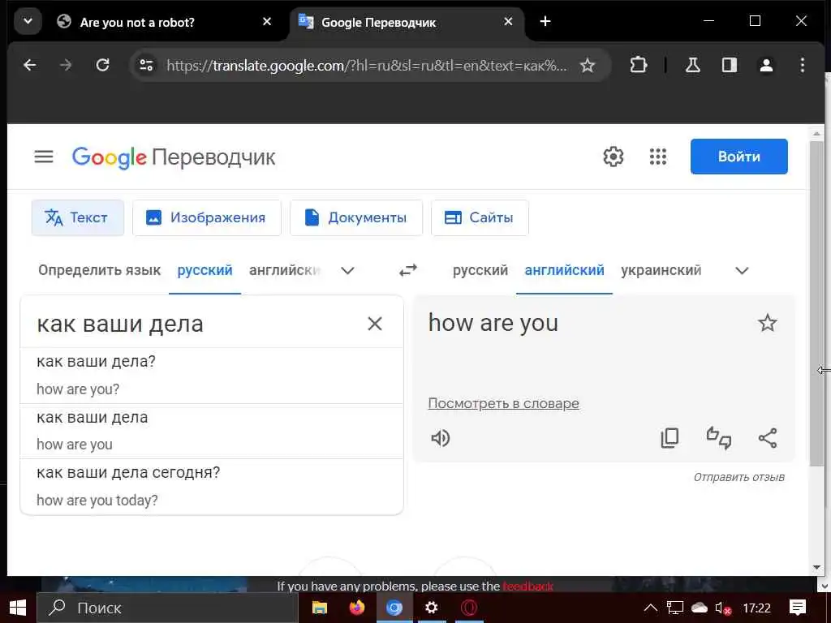Click the page vertical scrollbar thumb

pos(816,304)
